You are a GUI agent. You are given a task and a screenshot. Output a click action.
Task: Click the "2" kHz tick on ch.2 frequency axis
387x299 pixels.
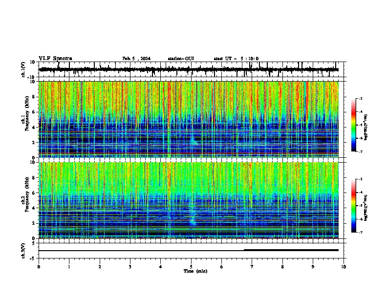[x=34, y=223]
